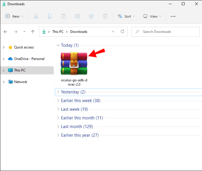Image resolution: width=202 pixels, height=171 pixels.
Task: Open the Sort dropdown
Action: pos(126,16)
